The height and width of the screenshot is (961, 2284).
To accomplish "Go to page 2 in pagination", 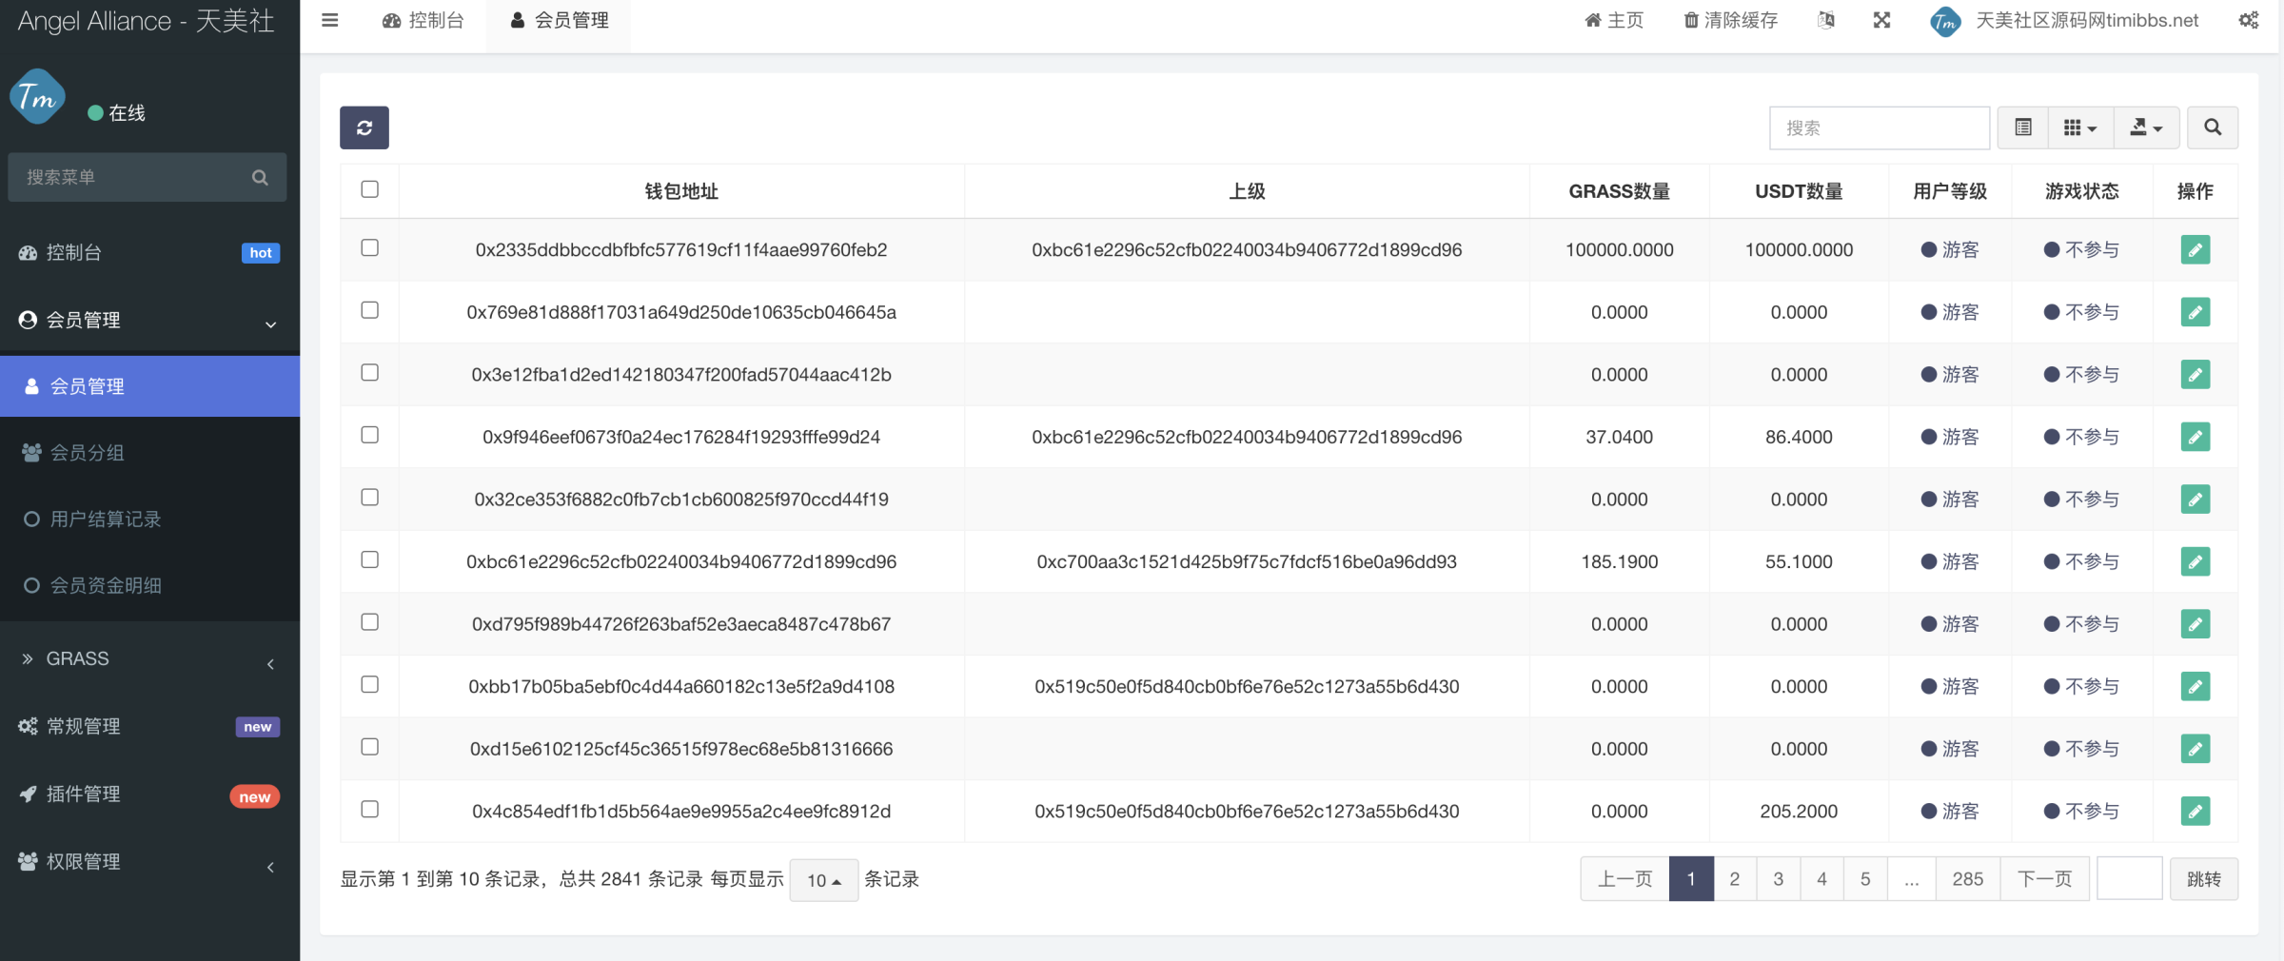I will tap(1734, 878).
